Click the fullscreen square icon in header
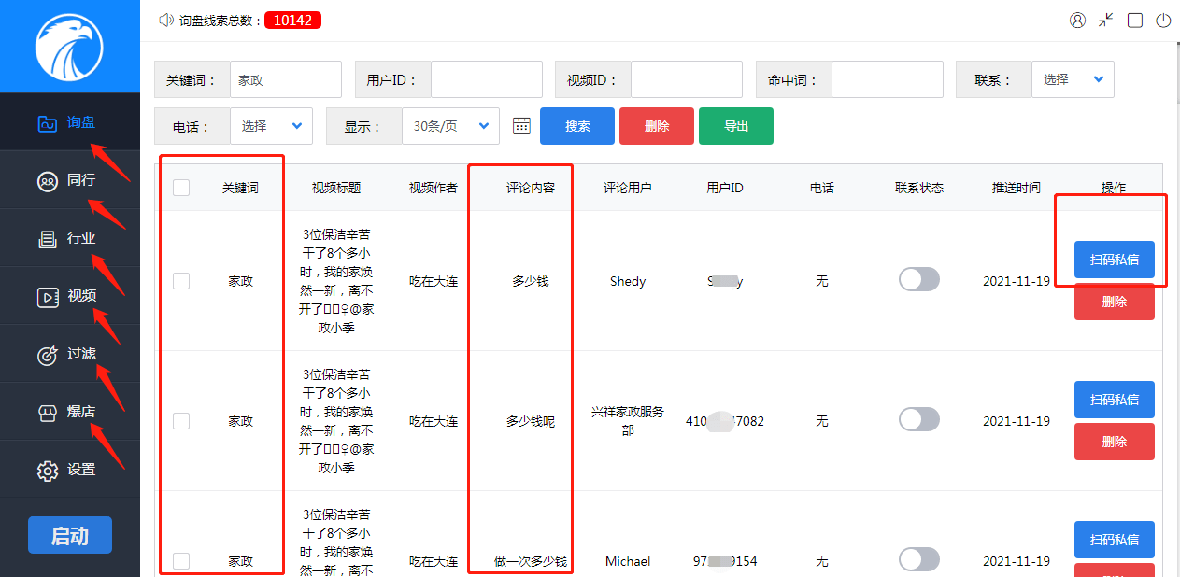This screenshot has width=1180, height=577. (x=1135, y=21)
